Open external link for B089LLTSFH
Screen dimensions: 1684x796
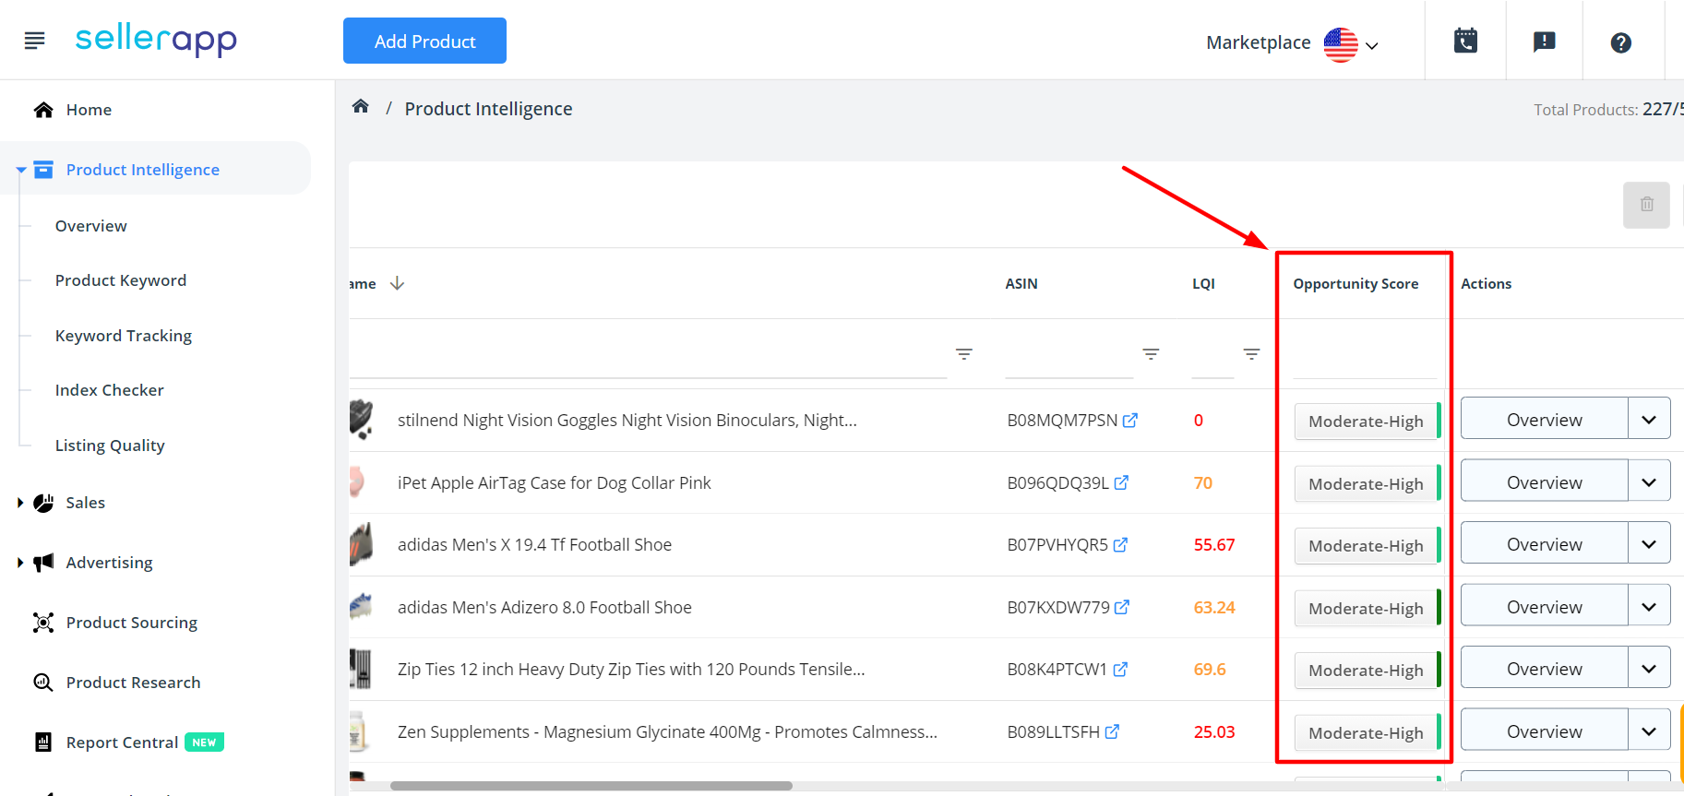1112,731
